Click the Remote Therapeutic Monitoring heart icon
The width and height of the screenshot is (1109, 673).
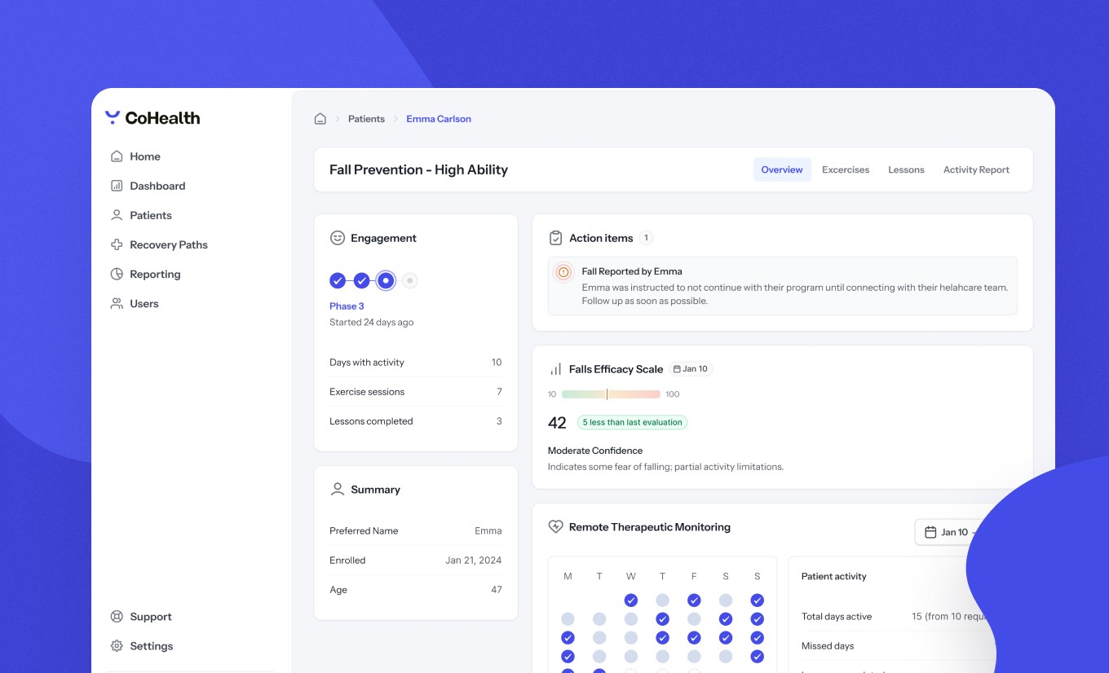pyautogui.click(x=555, y=527)
